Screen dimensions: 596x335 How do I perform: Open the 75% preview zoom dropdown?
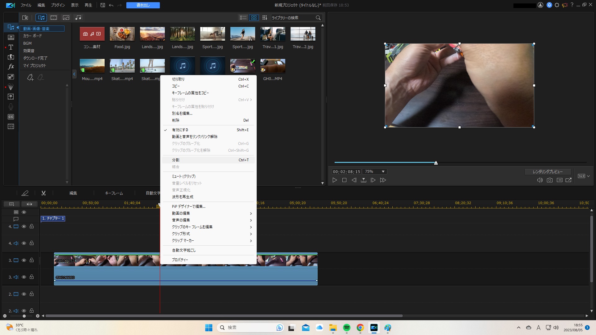[x=374, y=171]
